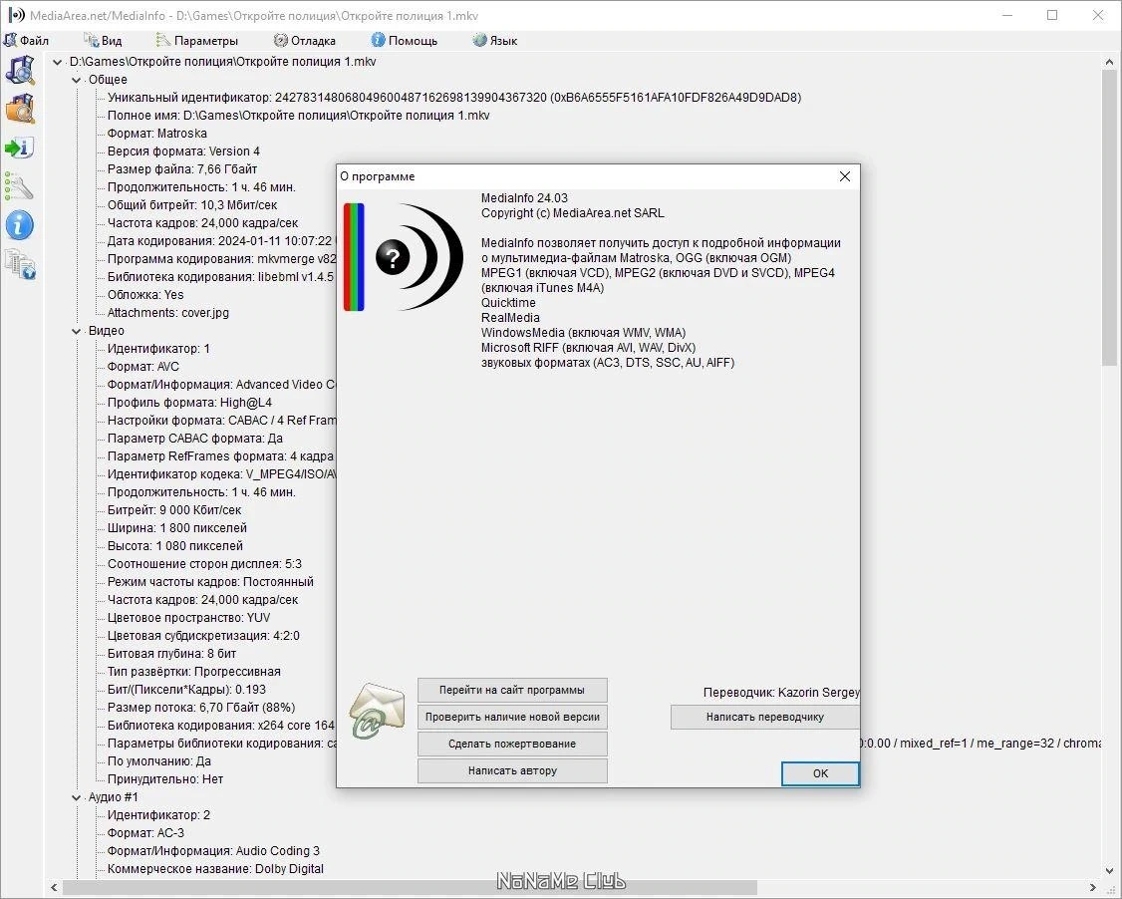The height and width of the screenshot is (899, 1122).
Task: Collapse the Видео tree section
Action: tap(76, 332)
